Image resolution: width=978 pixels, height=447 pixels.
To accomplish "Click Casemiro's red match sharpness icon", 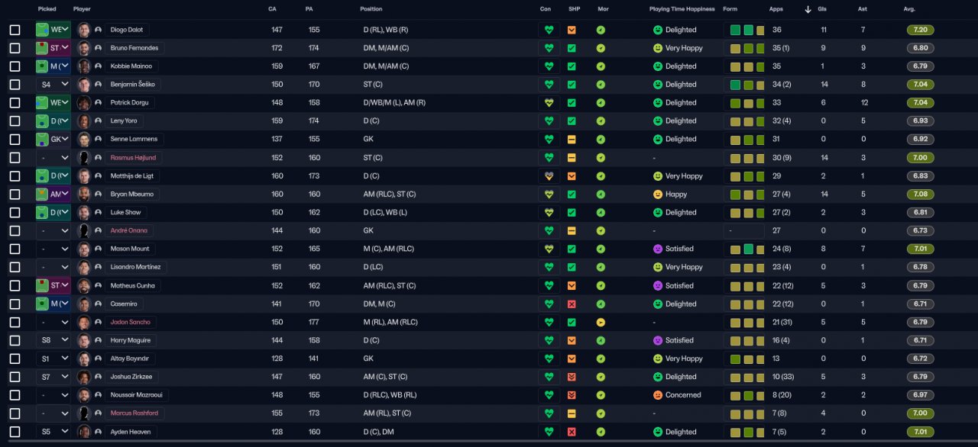I will point(572,304).
